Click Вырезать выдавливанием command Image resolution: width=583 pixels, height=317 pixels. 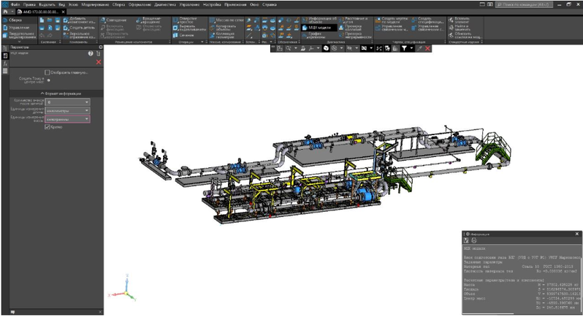coord(188,28)
